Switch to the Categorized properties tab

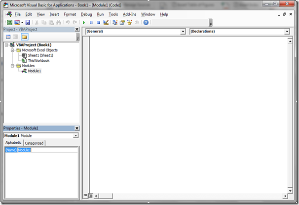coord(34,143)
